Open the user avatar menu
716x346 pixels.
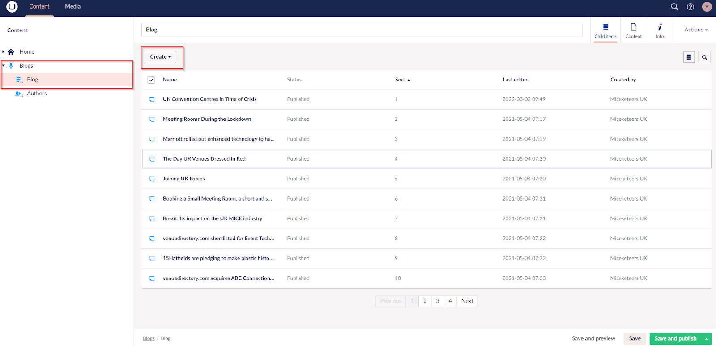click(x=707, y=7)
